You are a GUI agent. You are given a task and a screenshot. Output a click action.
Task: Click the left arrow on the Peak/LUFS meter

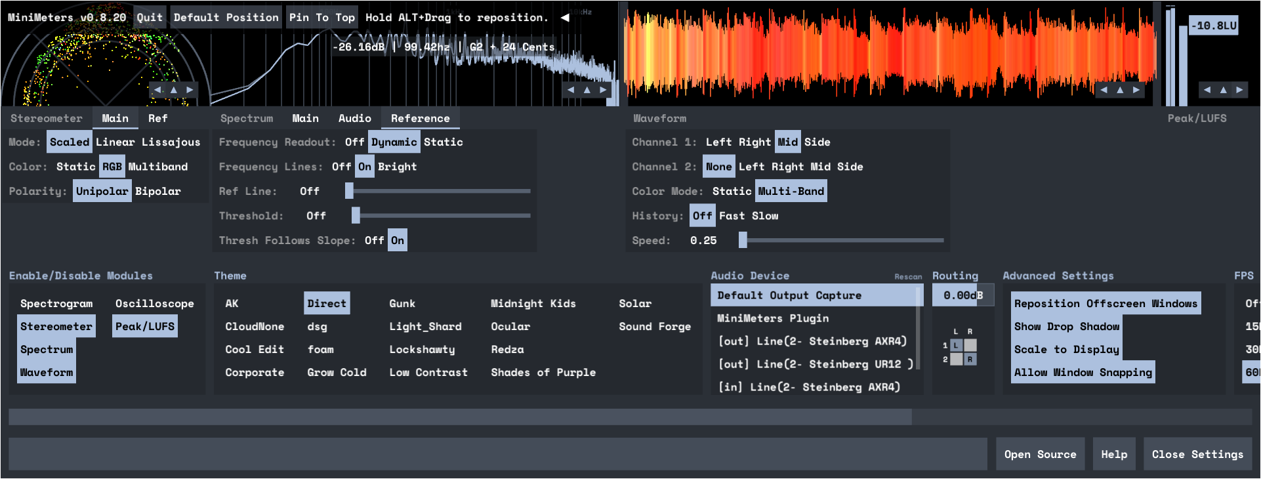click(x=1207, y=90)
